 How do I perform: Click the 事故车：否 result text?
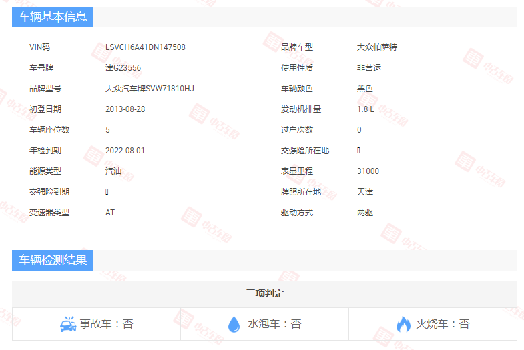[x=107, y=324]
